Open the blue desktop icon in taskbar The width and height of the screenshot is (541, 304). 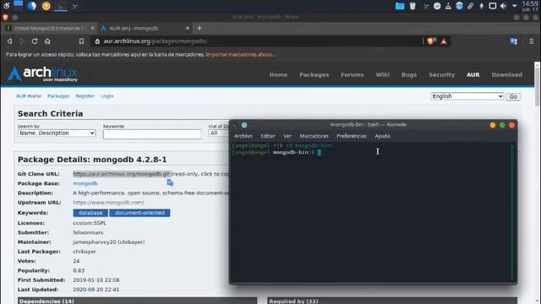click(x=19, y=4)
